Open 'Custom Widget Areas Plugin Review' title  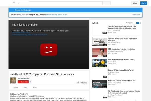click(121, 70)
